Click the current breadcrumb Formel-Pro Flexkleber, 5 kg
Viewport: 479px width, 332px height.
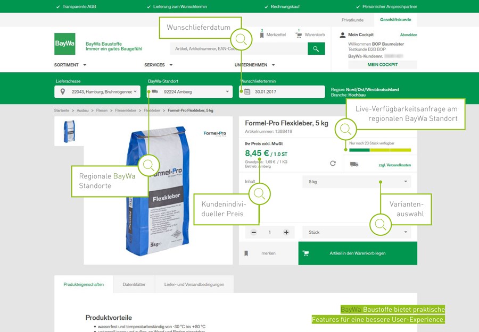pos(191,110)
